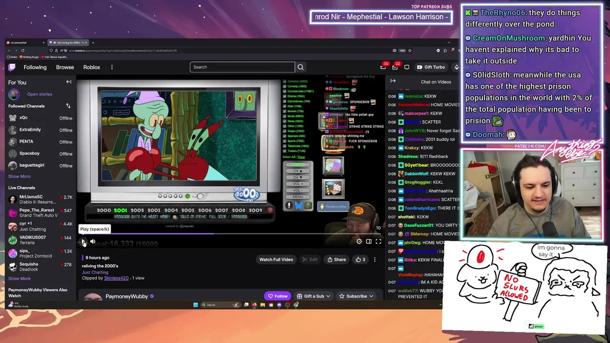Click the Gift Turbo button

(x=431, y=67)
